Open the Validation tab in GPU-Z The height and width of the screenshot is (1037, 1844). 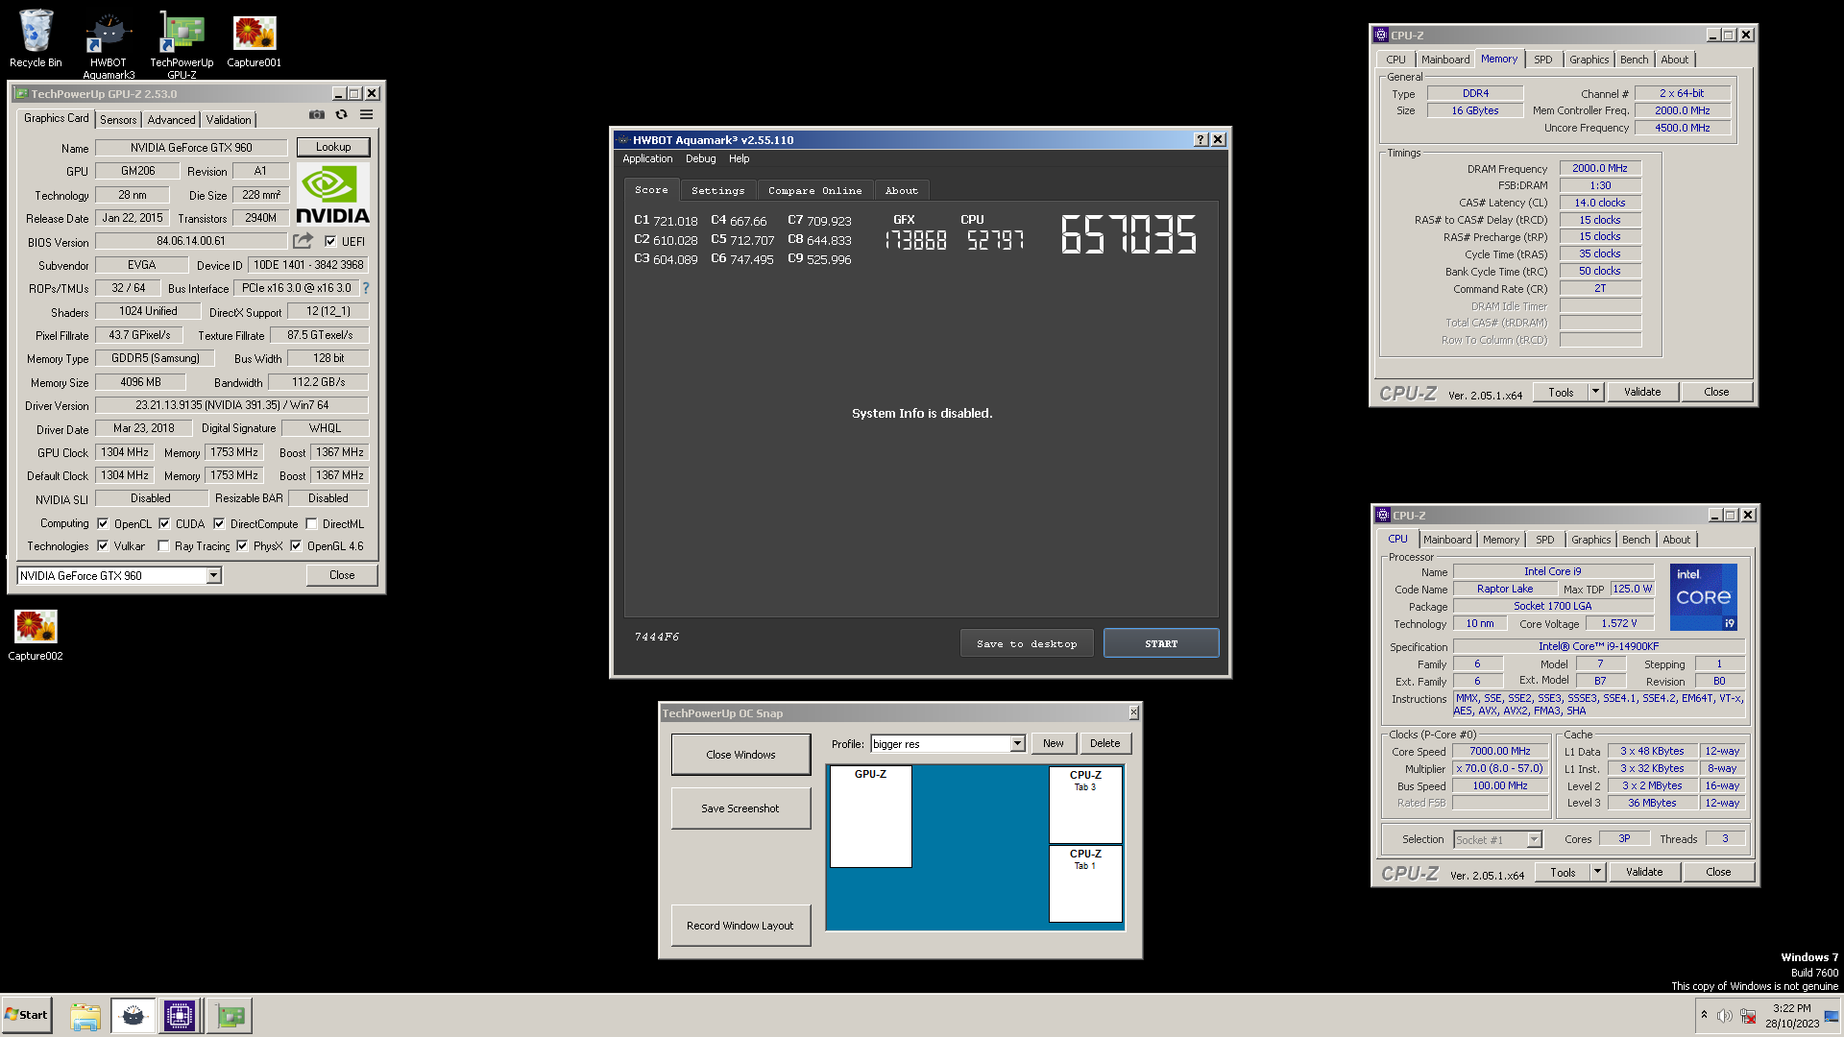[229, 120]
